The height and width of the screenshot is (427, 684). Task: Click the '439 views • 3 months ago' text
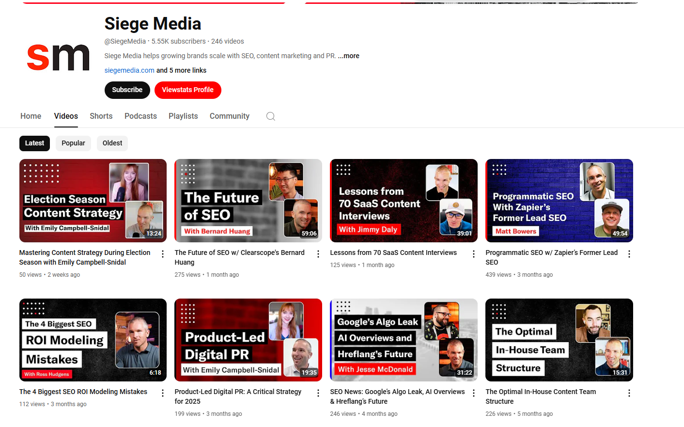[x=519, y=275]
